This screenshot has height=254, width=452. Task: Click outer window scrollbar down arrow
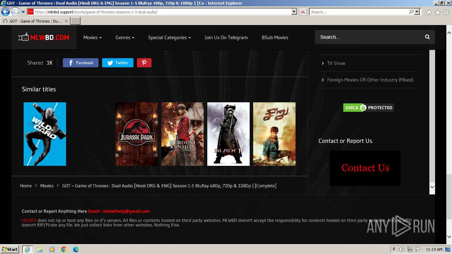449,237
